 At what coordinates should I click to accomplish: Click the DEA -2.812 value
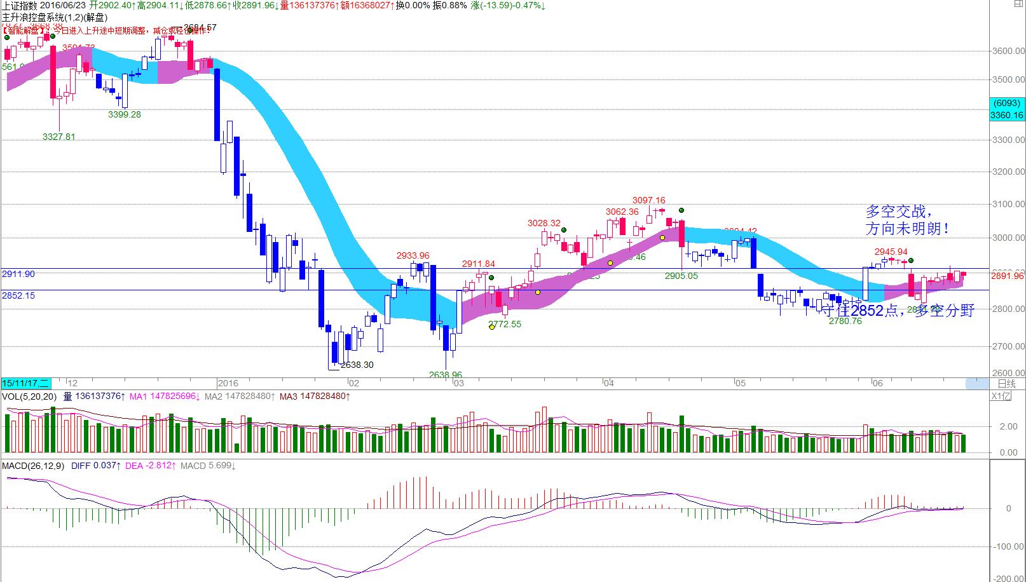pos(151,466)
